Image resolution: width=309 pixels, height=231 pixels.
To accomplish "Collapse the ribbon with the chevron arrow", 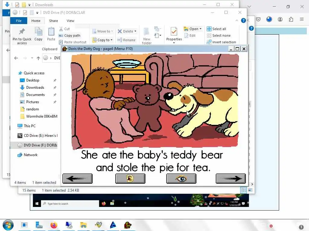I will (237, 20).
